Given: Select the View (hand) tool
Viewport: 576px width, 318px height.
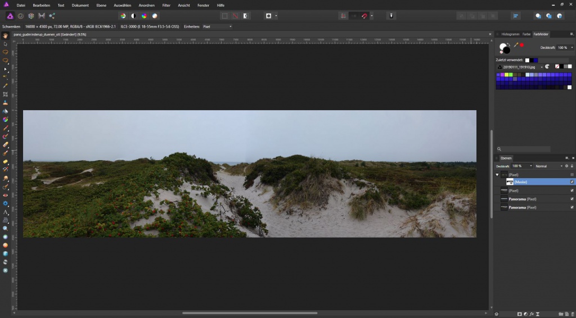Looking at the screenshot, I should coord(6,35).
